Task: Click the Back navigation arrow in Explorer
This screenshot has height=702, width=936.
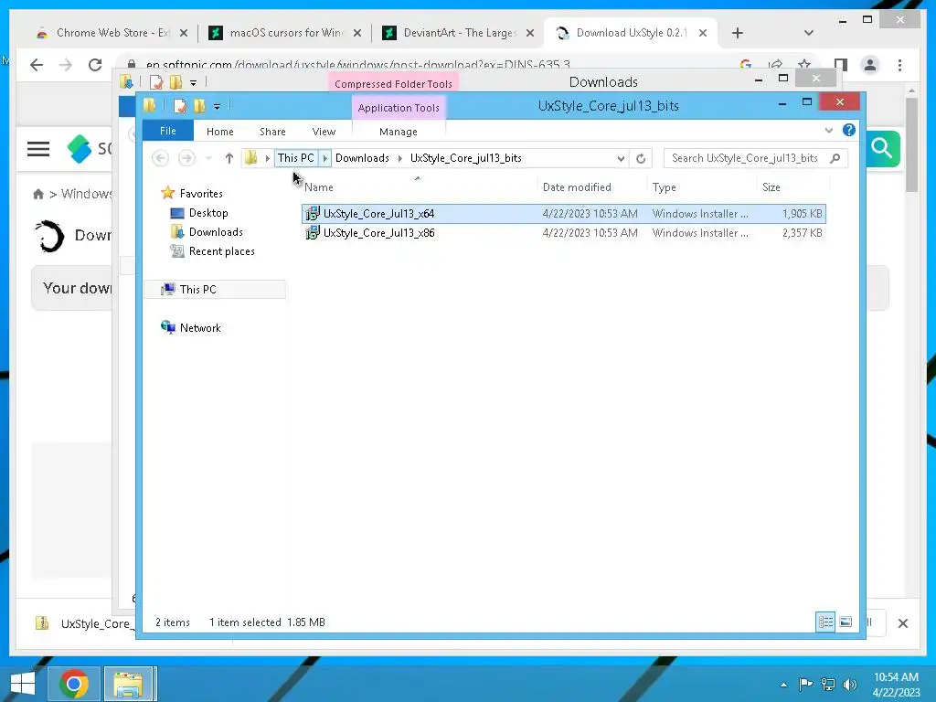Action: (x=160, y=158)
